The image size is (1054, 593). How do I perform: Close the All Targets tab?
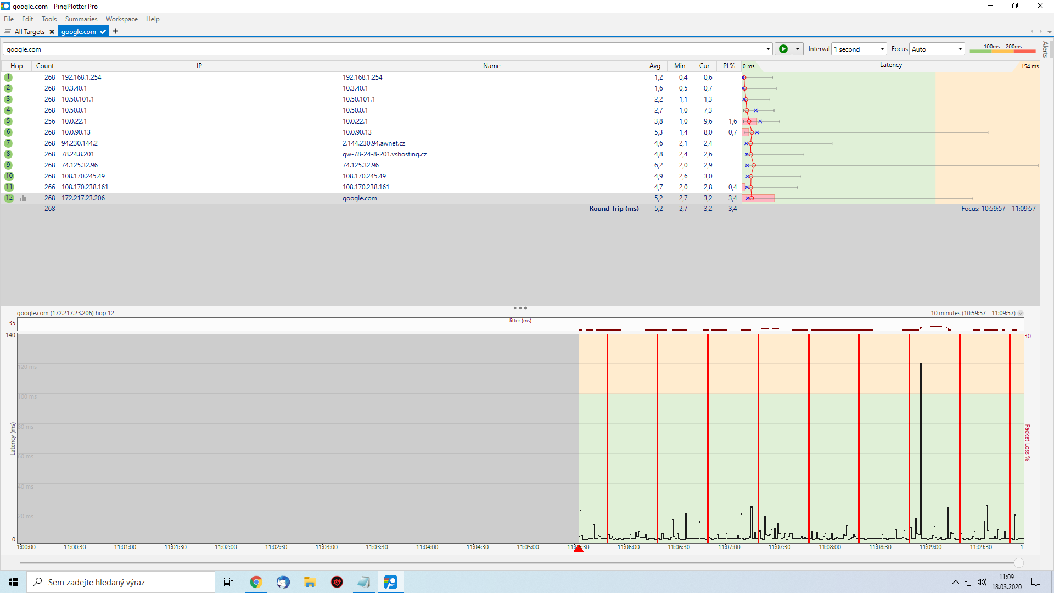point(52,32)
